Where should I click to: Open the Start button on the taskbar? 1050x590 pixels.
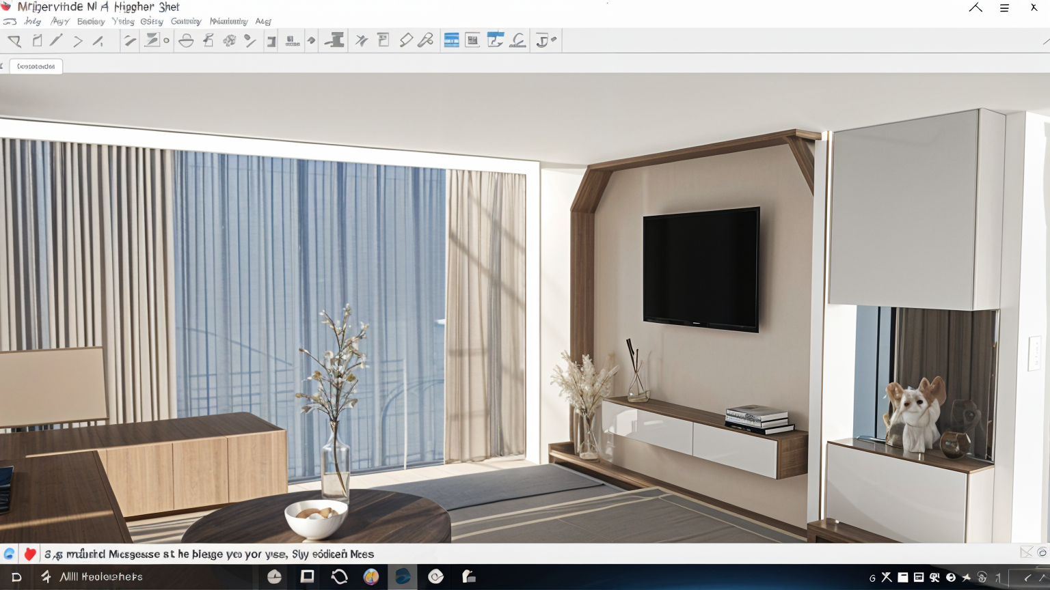point(16,577)
